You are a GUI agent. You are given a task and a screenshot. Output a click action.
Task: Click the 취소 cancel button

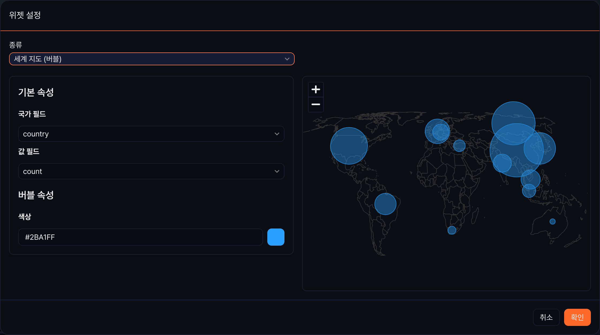click(546, 317)
